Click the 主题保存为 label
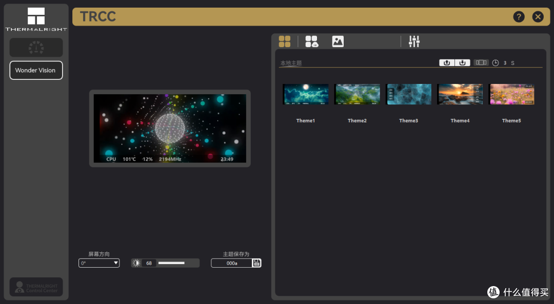554x304 pixels. pyautogui.click(x=236, y=254)
